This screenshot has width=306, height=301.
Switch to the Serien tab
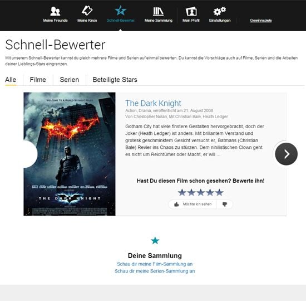(70, 80)
